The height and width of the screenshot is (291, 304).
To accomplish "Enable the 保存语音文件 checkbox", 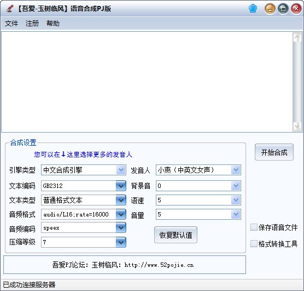I will pyautogui.click(x=254, y=227).
